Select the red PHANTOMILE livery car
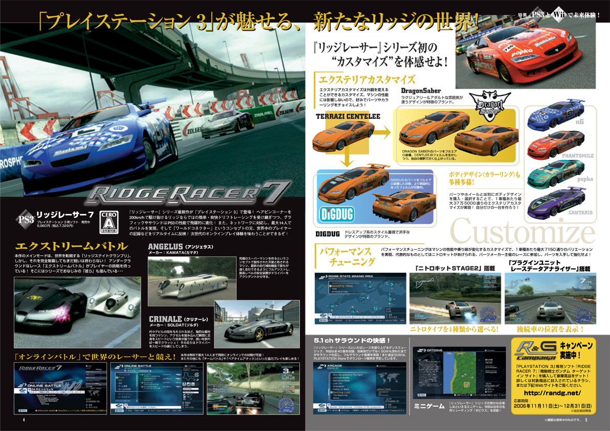The width and height of the screenshot is (610, 431). pyautogui.click(x=556, y=145)
